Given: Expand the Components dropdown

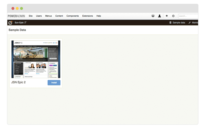Looking at the screenshot, I should [72, 16].
